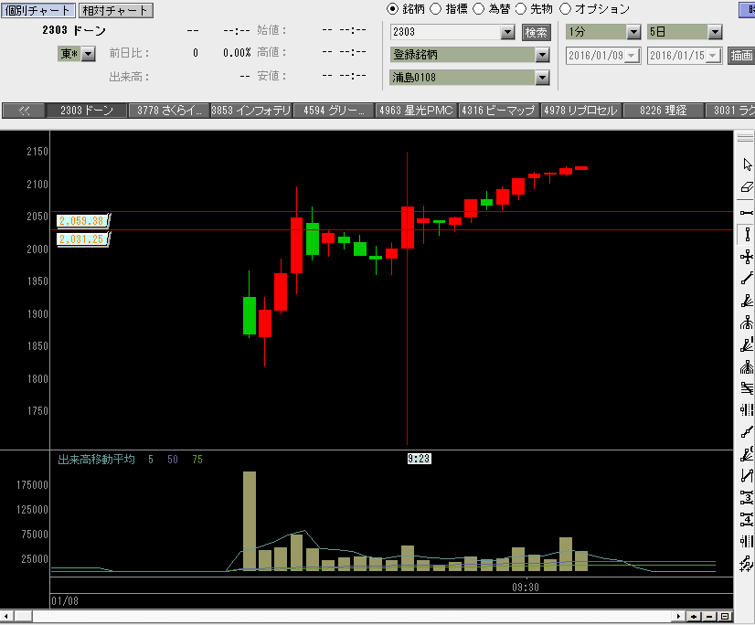Open the 東* market dropdown
The height and width of the screenshot is (625, 755).
[88, 53]
